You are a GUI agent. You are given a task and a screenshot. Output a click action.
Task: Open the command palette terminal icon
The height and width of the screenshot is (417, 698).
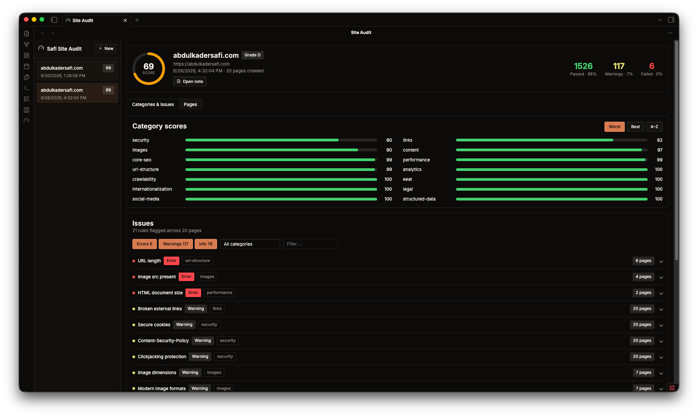27,88
